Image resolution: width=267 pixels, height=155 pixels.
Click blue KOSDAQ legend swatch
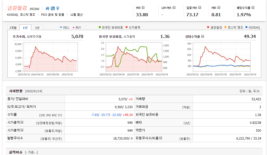246,27
